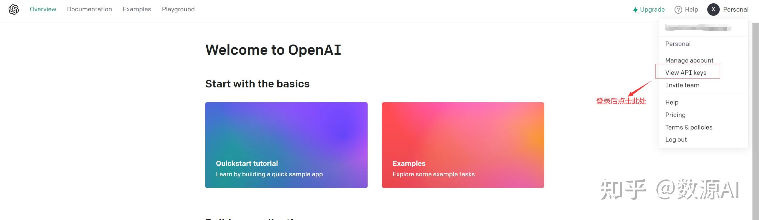Select Terms & policies menu entry

(x=689, y=127)
